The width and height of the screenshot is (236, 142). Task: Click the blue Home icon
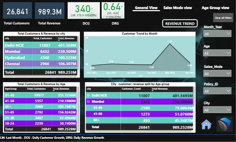pos(206,124)
